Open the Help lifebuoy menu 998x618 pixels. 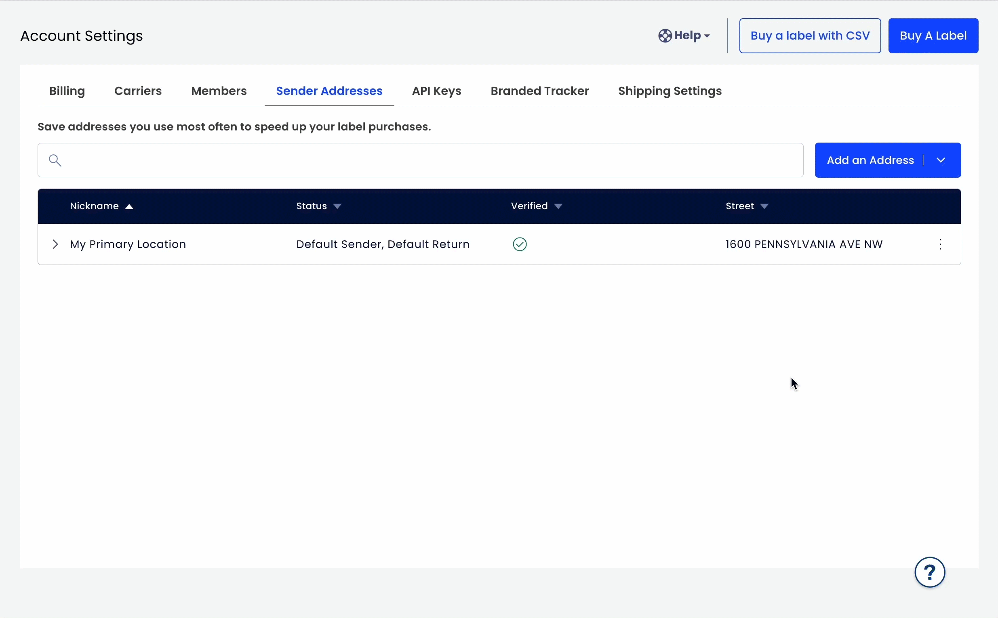coord(684,36)
